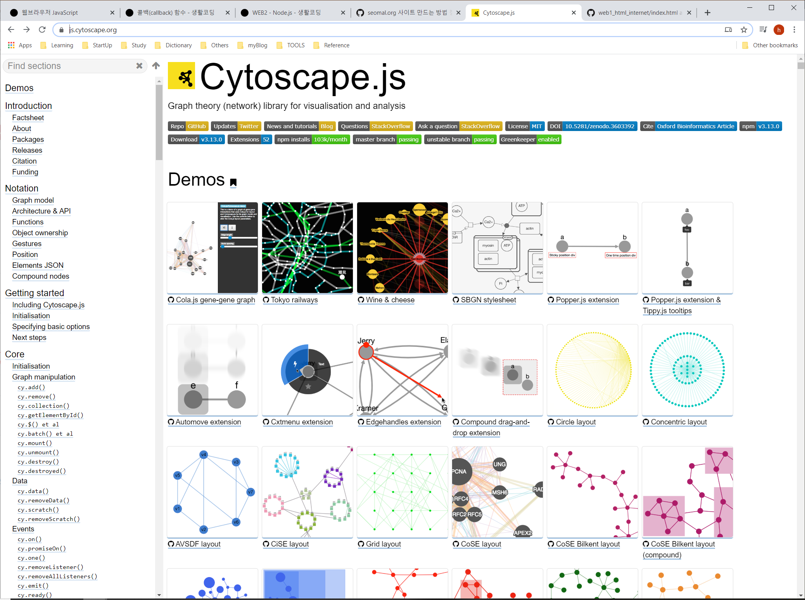This screenshot has height=600, width=805.
Task: Click the Demos heading bookmark icon
Action: click(233, 182)
